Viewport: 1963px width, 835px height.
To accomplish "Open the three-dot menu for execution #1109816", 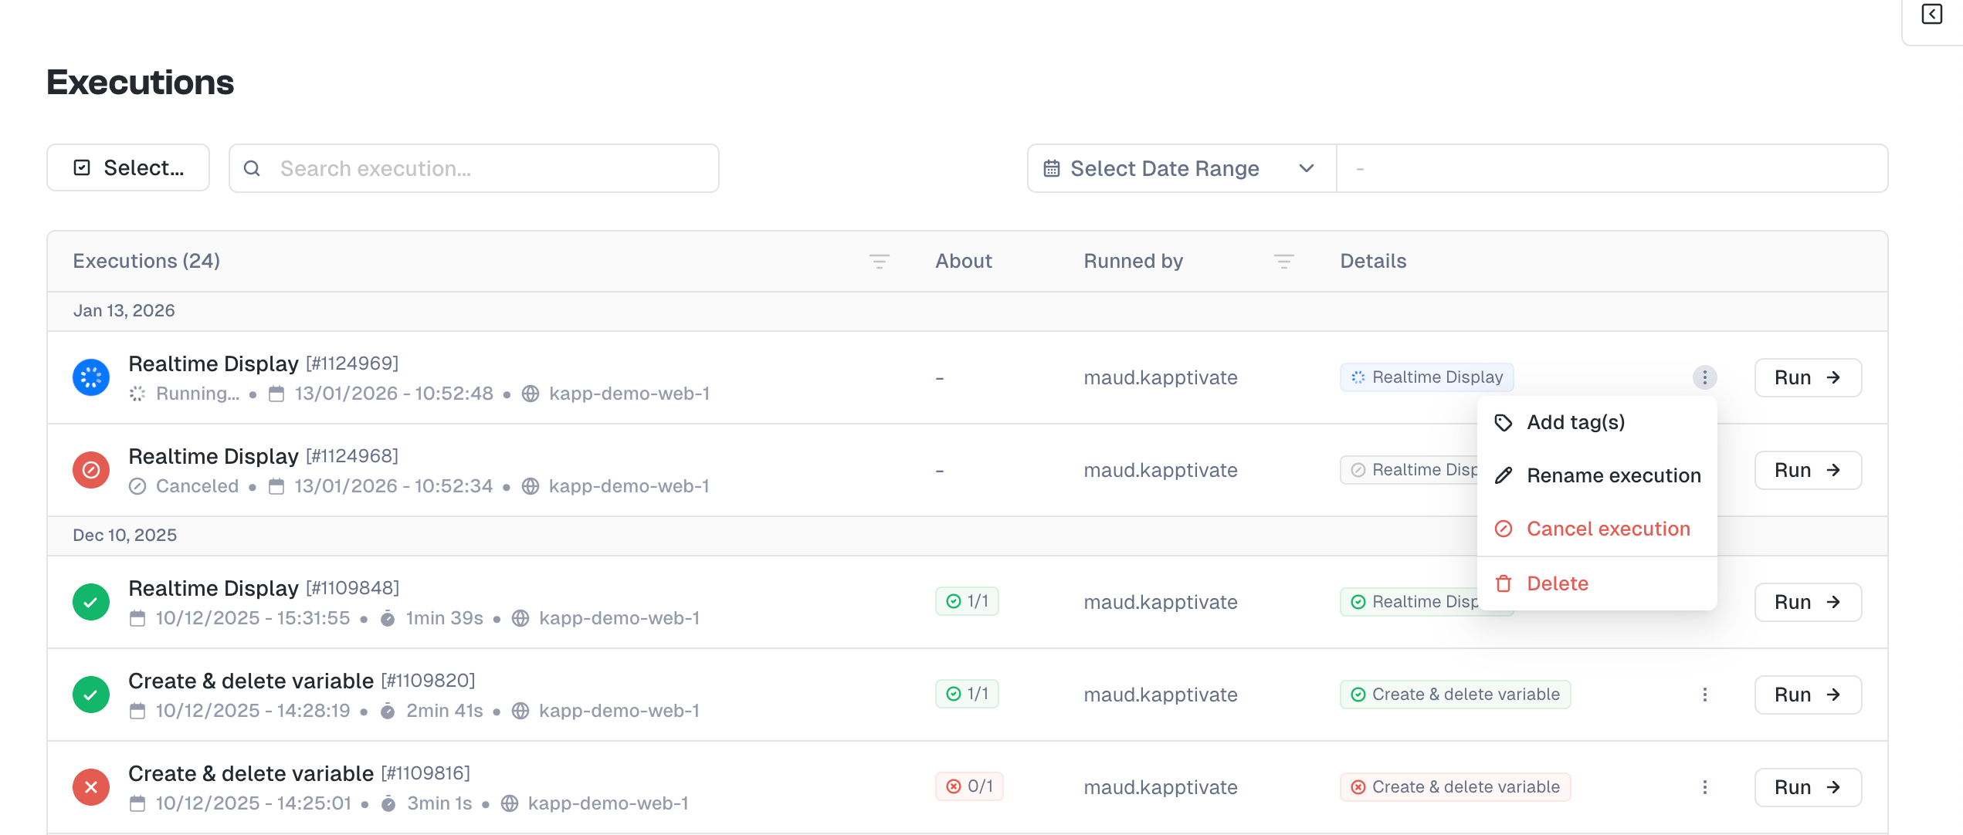I will [1704, 787].
